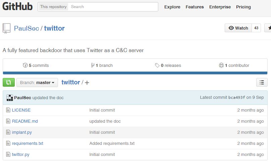Open the Branch: master dropdown
Image resolution: width=271 pixels, height=162 pixels.
[37, 83]
